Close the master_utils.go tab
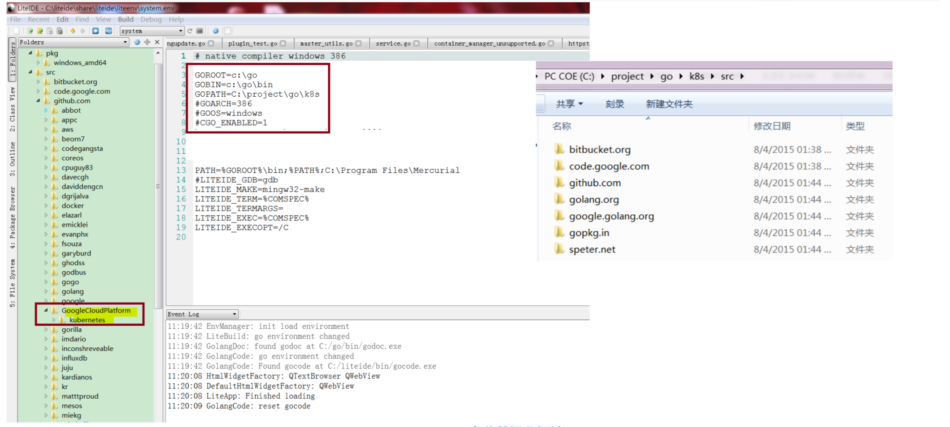Screen dimensions: 950x427 click(359, 43)
